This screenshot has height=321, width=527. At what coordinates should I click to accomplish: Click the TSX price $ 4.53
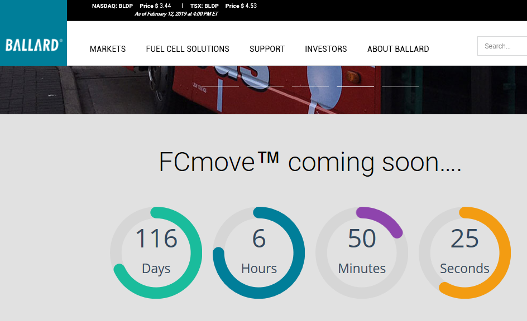241,6
